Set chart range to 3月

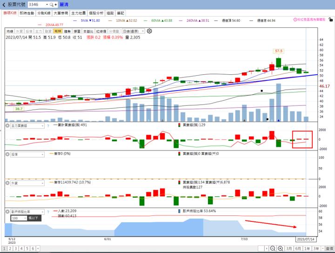(x=289, y=248)
